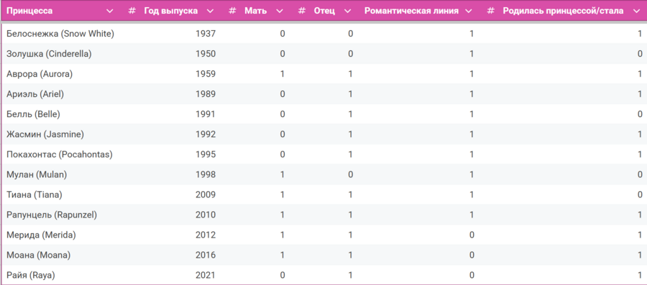The image size is (647, 285).
Task: Click the # type icon beside Мать
Action: point(232,11)
